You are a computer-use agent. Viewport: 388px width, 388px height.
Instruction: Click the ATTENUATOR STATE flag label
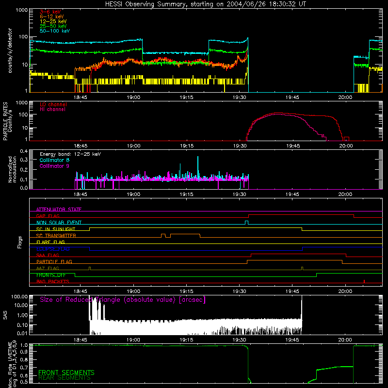(59, 210)
